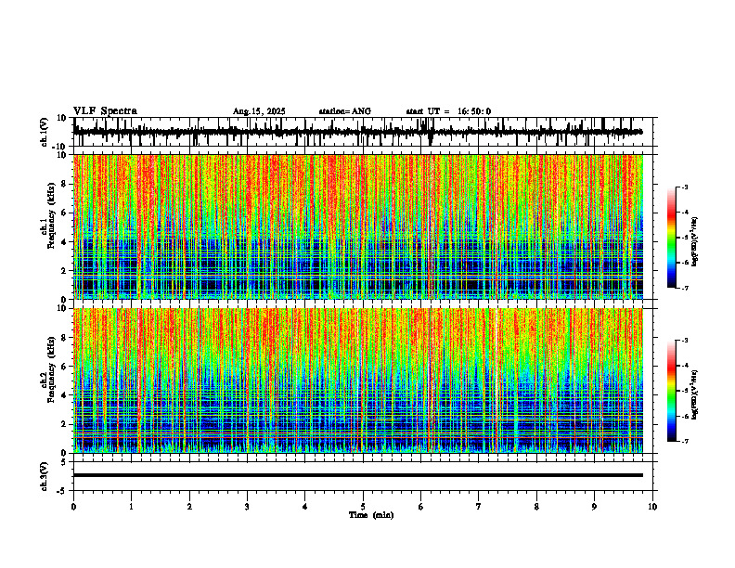Click the flat ch.3 voltage trace line
Image resolution: width=735 pixels, height=568 pixels.
(x=358, y=475)
